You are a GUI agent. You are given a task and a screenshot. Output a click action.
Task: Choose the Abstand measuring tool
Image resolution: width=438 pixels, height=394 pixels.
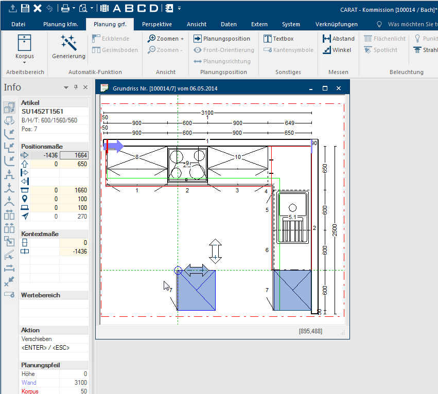[x=338, y=39]
